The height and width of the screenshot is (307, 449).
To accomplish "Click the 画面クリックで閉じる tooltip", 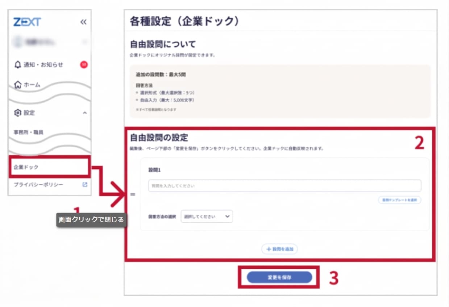I will (91, 220).
